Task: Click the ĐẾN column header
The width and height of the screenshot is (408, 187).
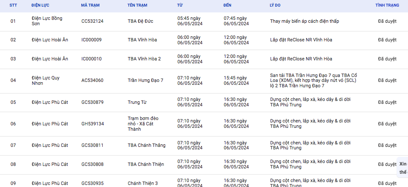Action: click(x=228, y=5)
